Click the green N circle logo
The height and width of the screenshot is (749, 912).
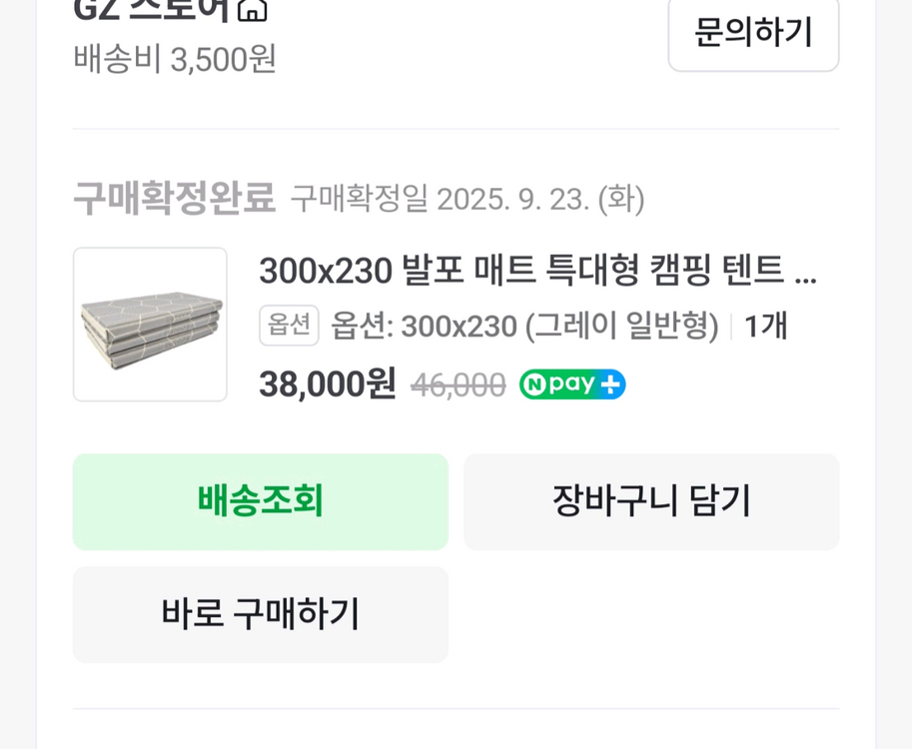[x=534, y=384]
